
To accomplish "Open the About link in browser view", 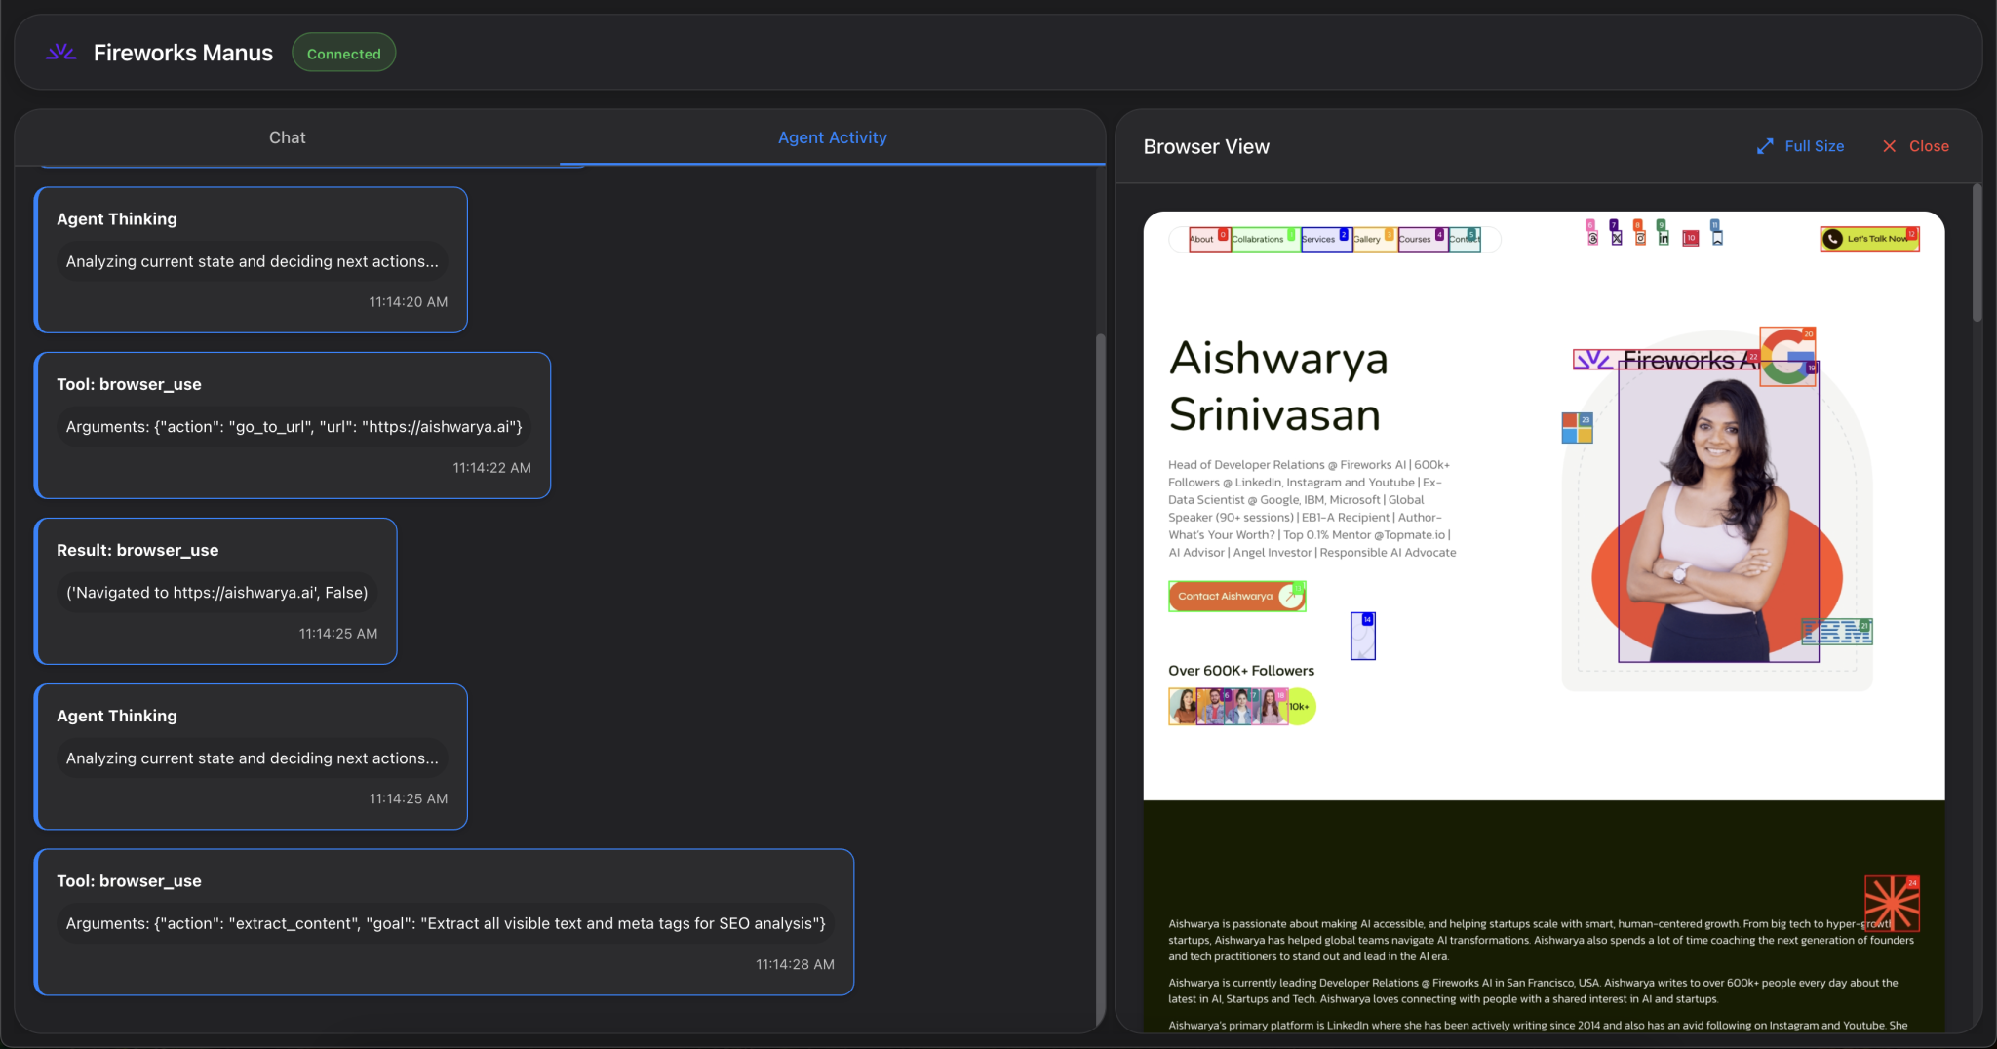I will [1209, 239].
